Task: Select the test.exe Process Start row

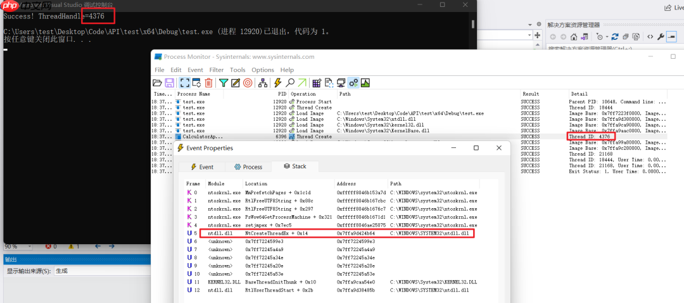Action: 409,102
